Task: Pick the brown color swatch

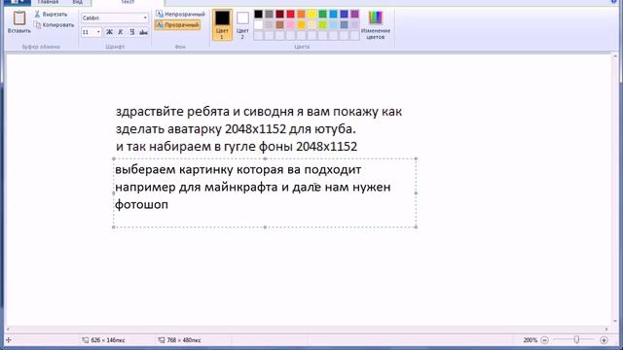Action: tap(279, 25)
